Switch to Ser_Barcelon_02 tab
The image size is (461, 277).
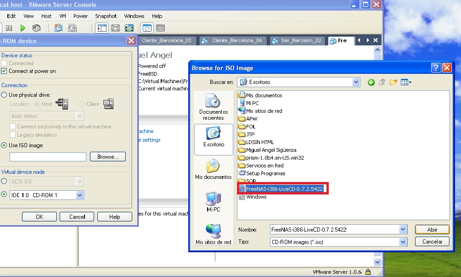click(298, 40)
